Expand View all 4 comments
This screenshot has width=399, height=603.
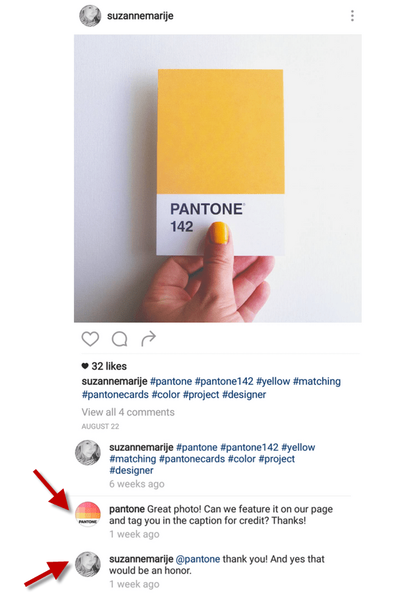click(128, 412)
